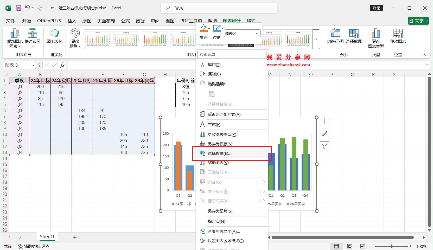Screen dimensions: 433x250
Task: Expand the formula bar chevron
Action: [x=427, y=65]
